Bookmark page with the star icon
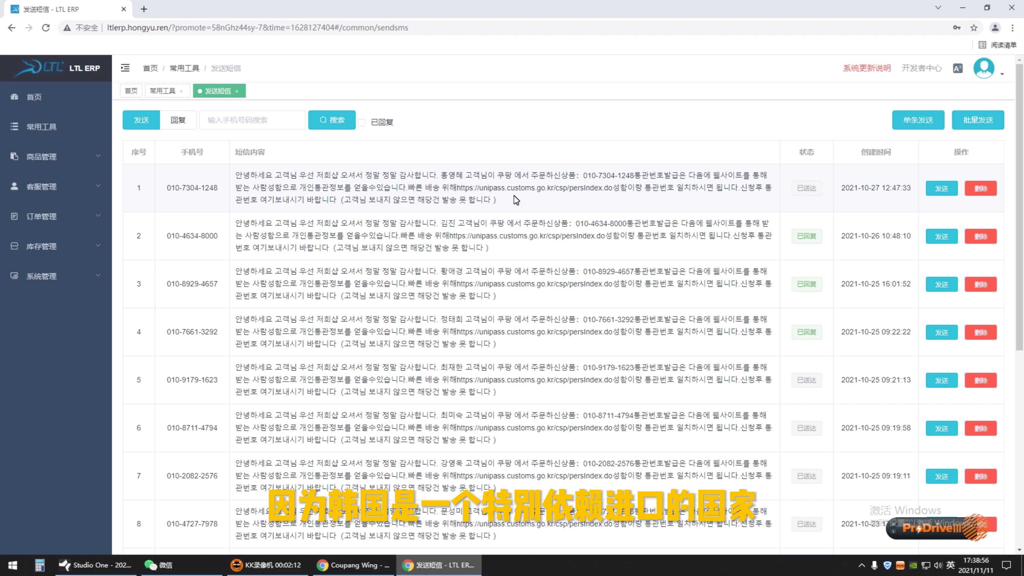1024x576 pixels. point(974,28)
